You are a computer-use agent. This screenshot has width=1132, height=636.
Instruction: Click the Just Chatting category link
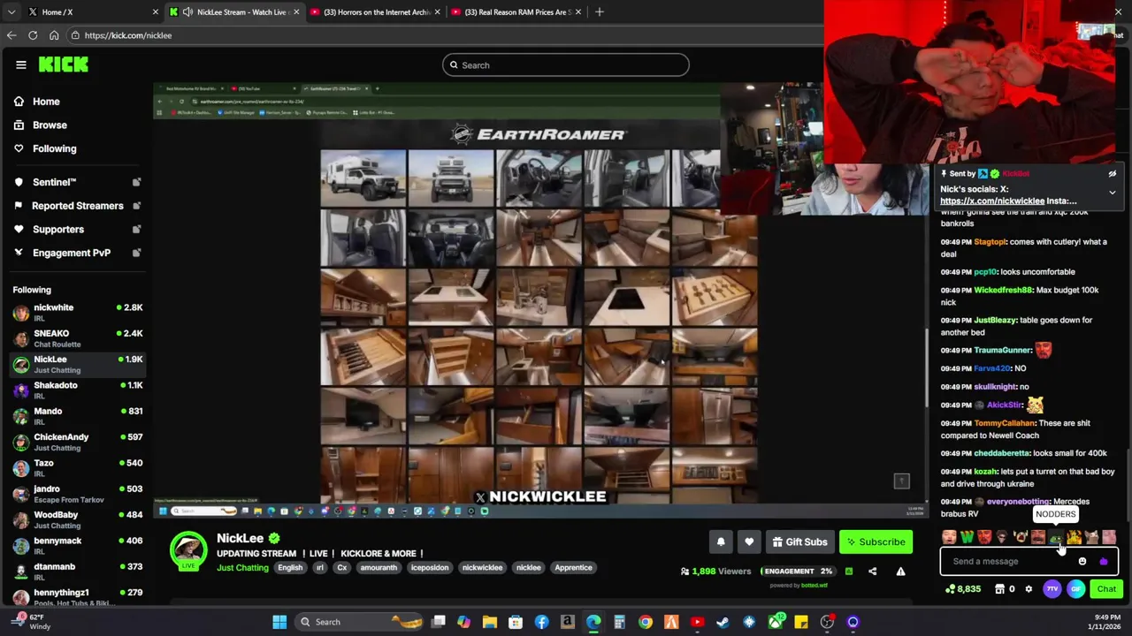click(242, 568)
